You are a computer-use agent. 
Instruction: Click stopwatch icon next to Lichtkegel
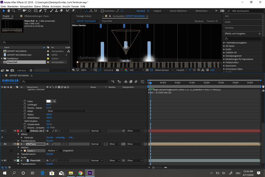25,104
